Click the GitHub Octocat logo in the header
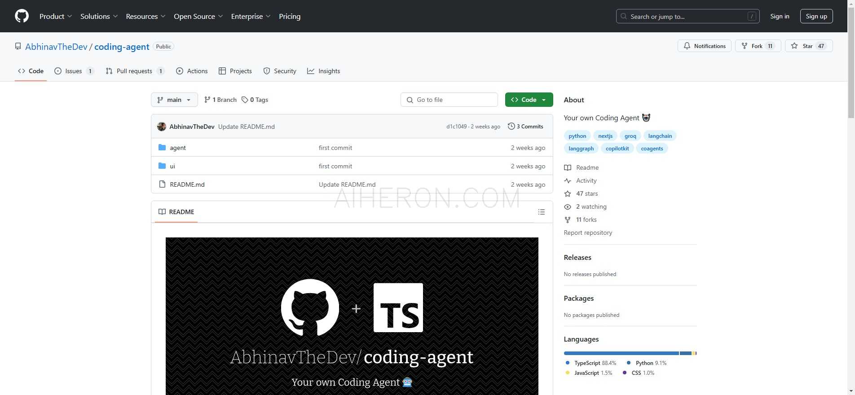 pos(22,16)
